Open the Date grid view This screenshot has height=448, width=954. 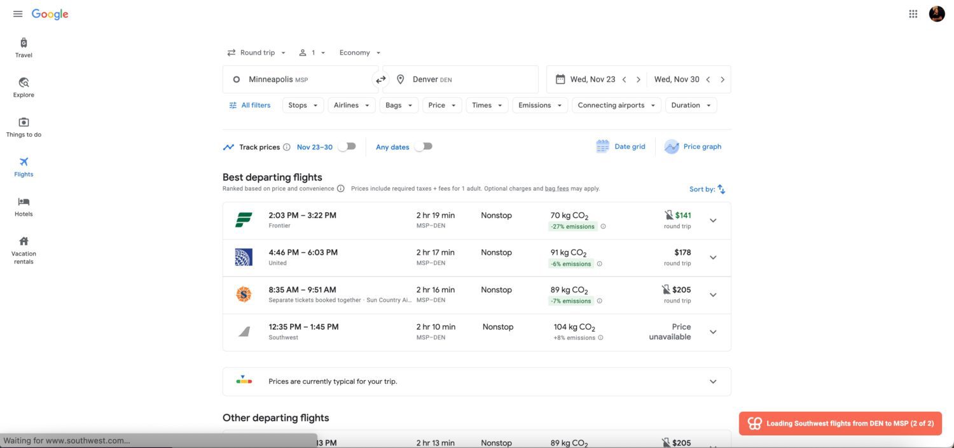point(621,147)
